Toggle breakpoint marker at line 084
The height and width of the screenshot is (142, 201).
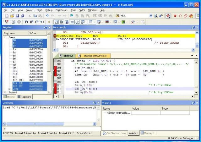tap(56, 68)
